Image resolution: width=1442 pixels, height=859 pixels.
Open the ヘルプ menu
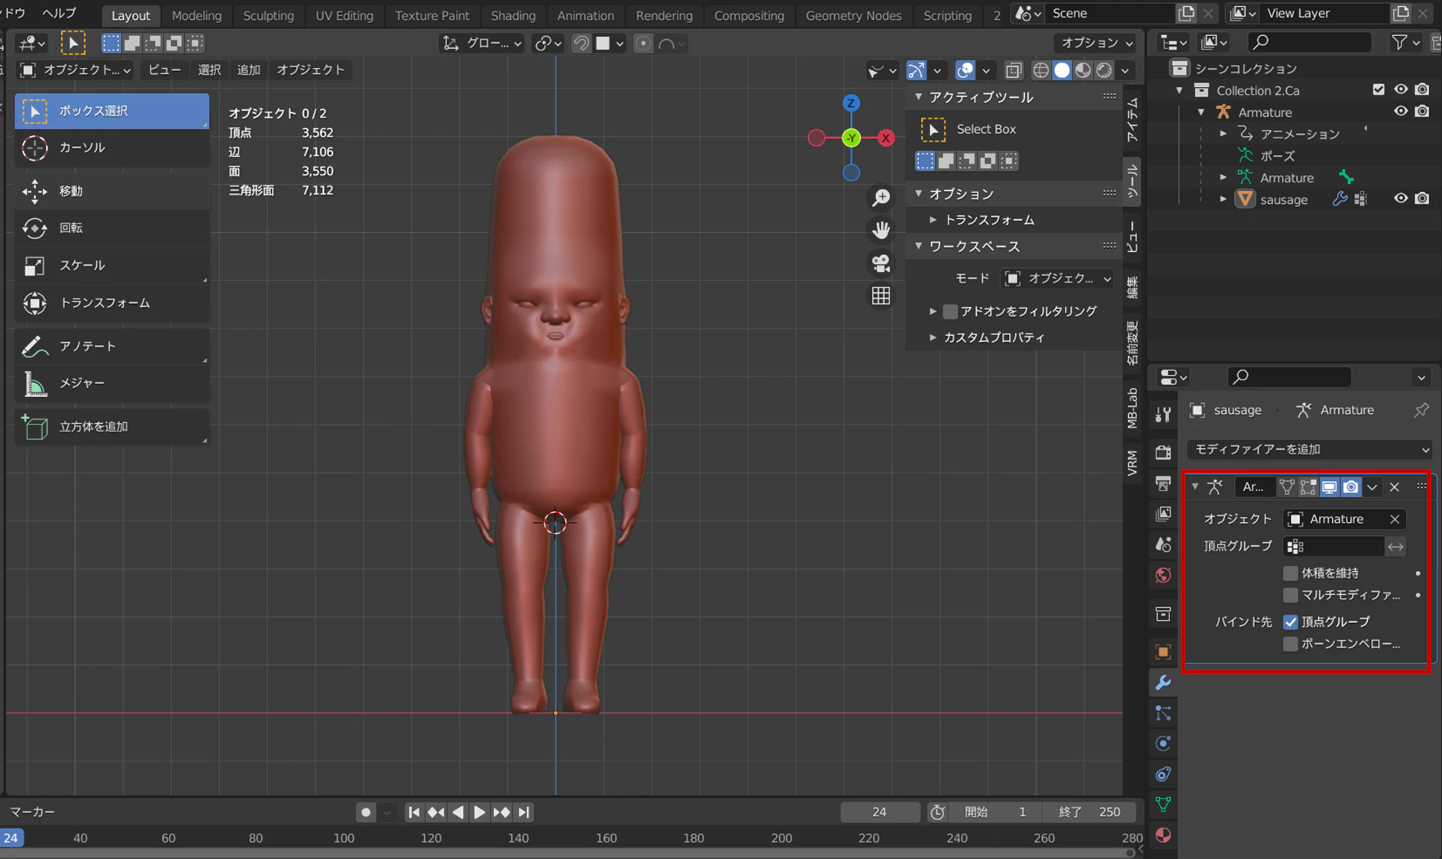(59, 13)
